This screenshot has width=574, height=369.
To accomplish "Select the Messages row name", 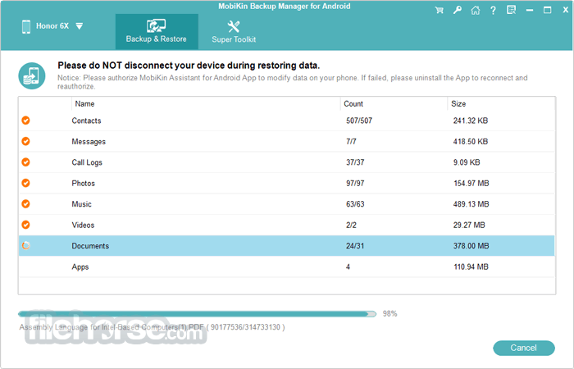I will click(x=89, y=142).
